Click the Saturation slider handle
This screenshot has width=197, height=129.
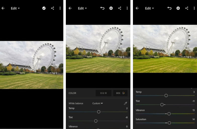pos(169,123)
